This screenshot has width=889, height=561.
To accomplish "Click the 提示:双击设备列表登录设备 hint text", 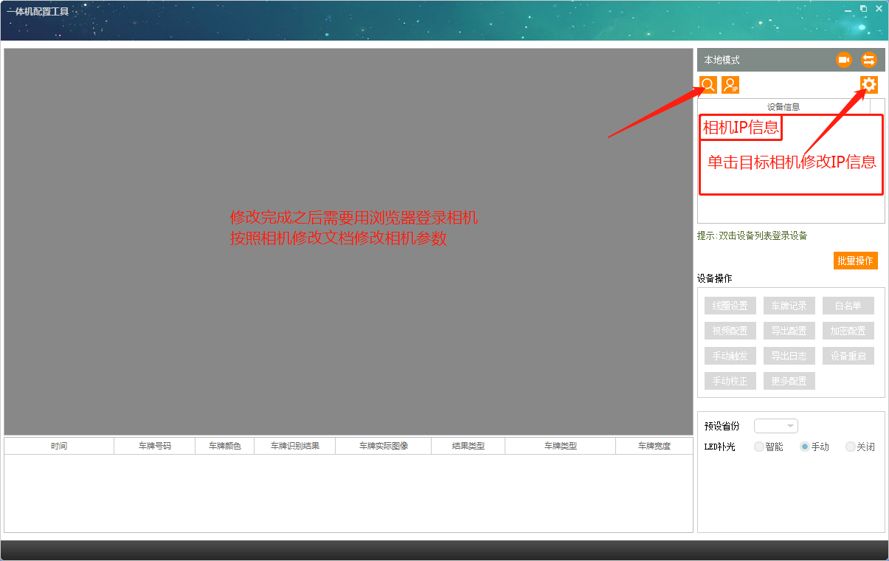I will coord(753,235).
